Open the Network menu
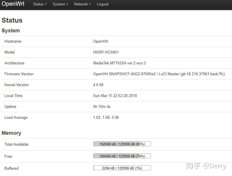232x176 pixels. click(x=81, y=4)
